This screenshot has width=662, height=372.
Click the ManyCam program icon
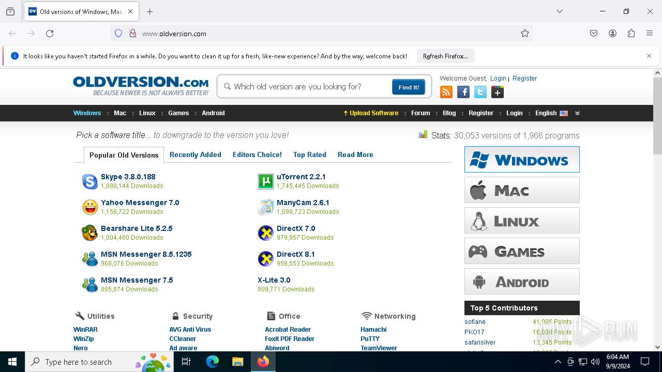pyautogui.click(x=265, y=207)
